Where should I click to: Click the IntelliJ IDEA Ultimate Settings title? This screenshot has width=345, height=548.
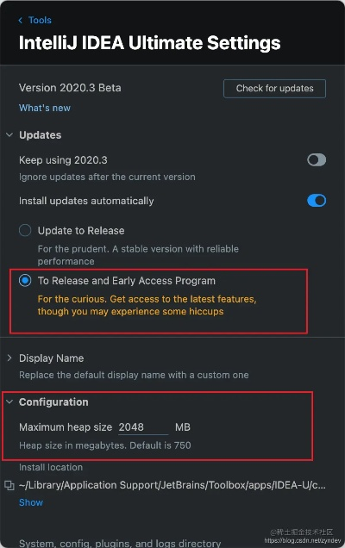click(x=150, y=43)
